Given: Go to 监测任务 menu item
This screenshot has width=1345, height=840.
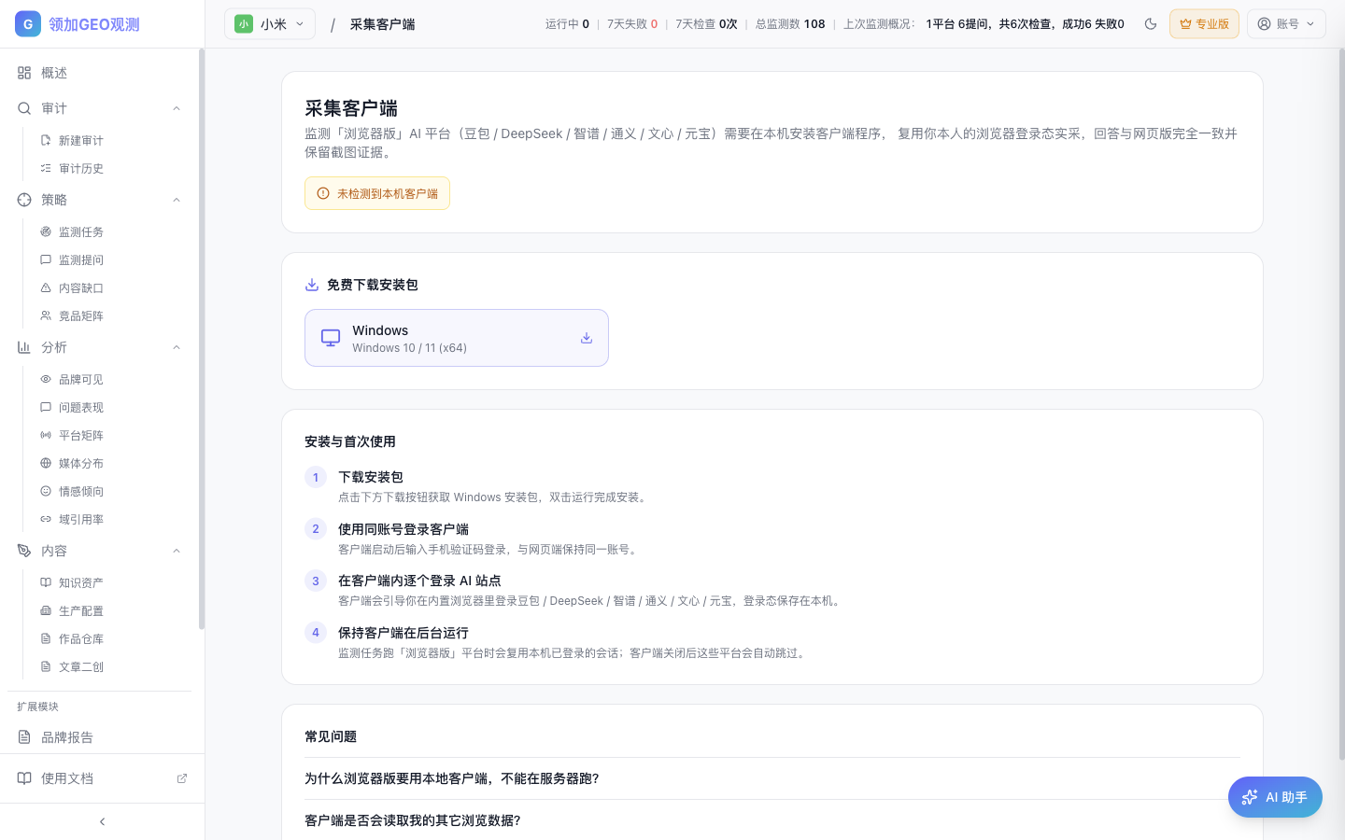Looking at the screenshot, I should click(x=109, y=231).
